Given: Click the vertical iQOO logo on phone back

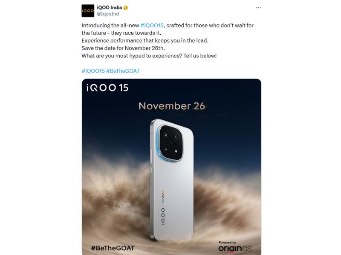Looking at the screenshot, I should click(x=163, y=216).
